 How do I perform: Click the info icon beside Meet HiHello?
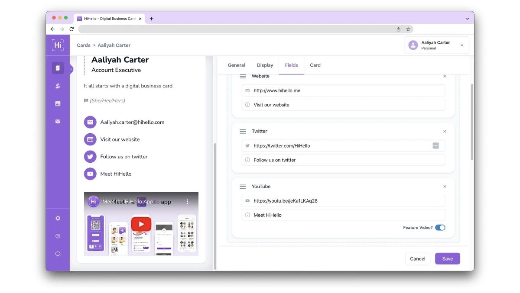click(x=248, y=215)
